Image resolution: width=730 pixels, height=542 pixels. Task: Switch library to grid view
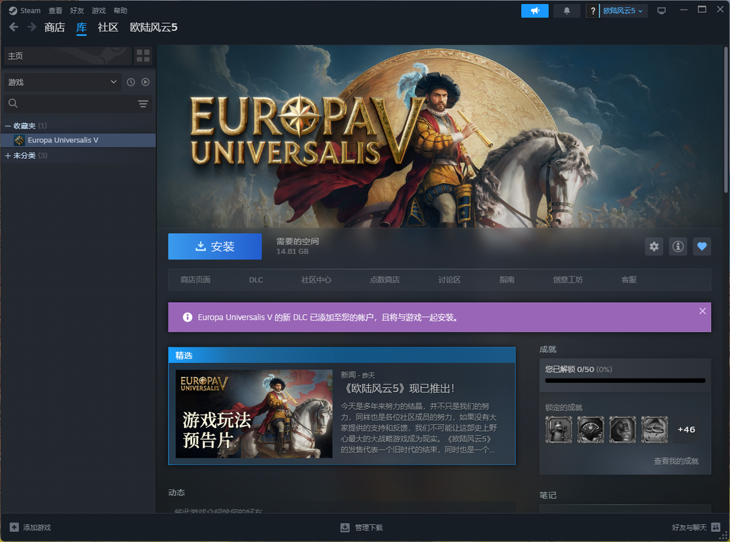[143, 55]
